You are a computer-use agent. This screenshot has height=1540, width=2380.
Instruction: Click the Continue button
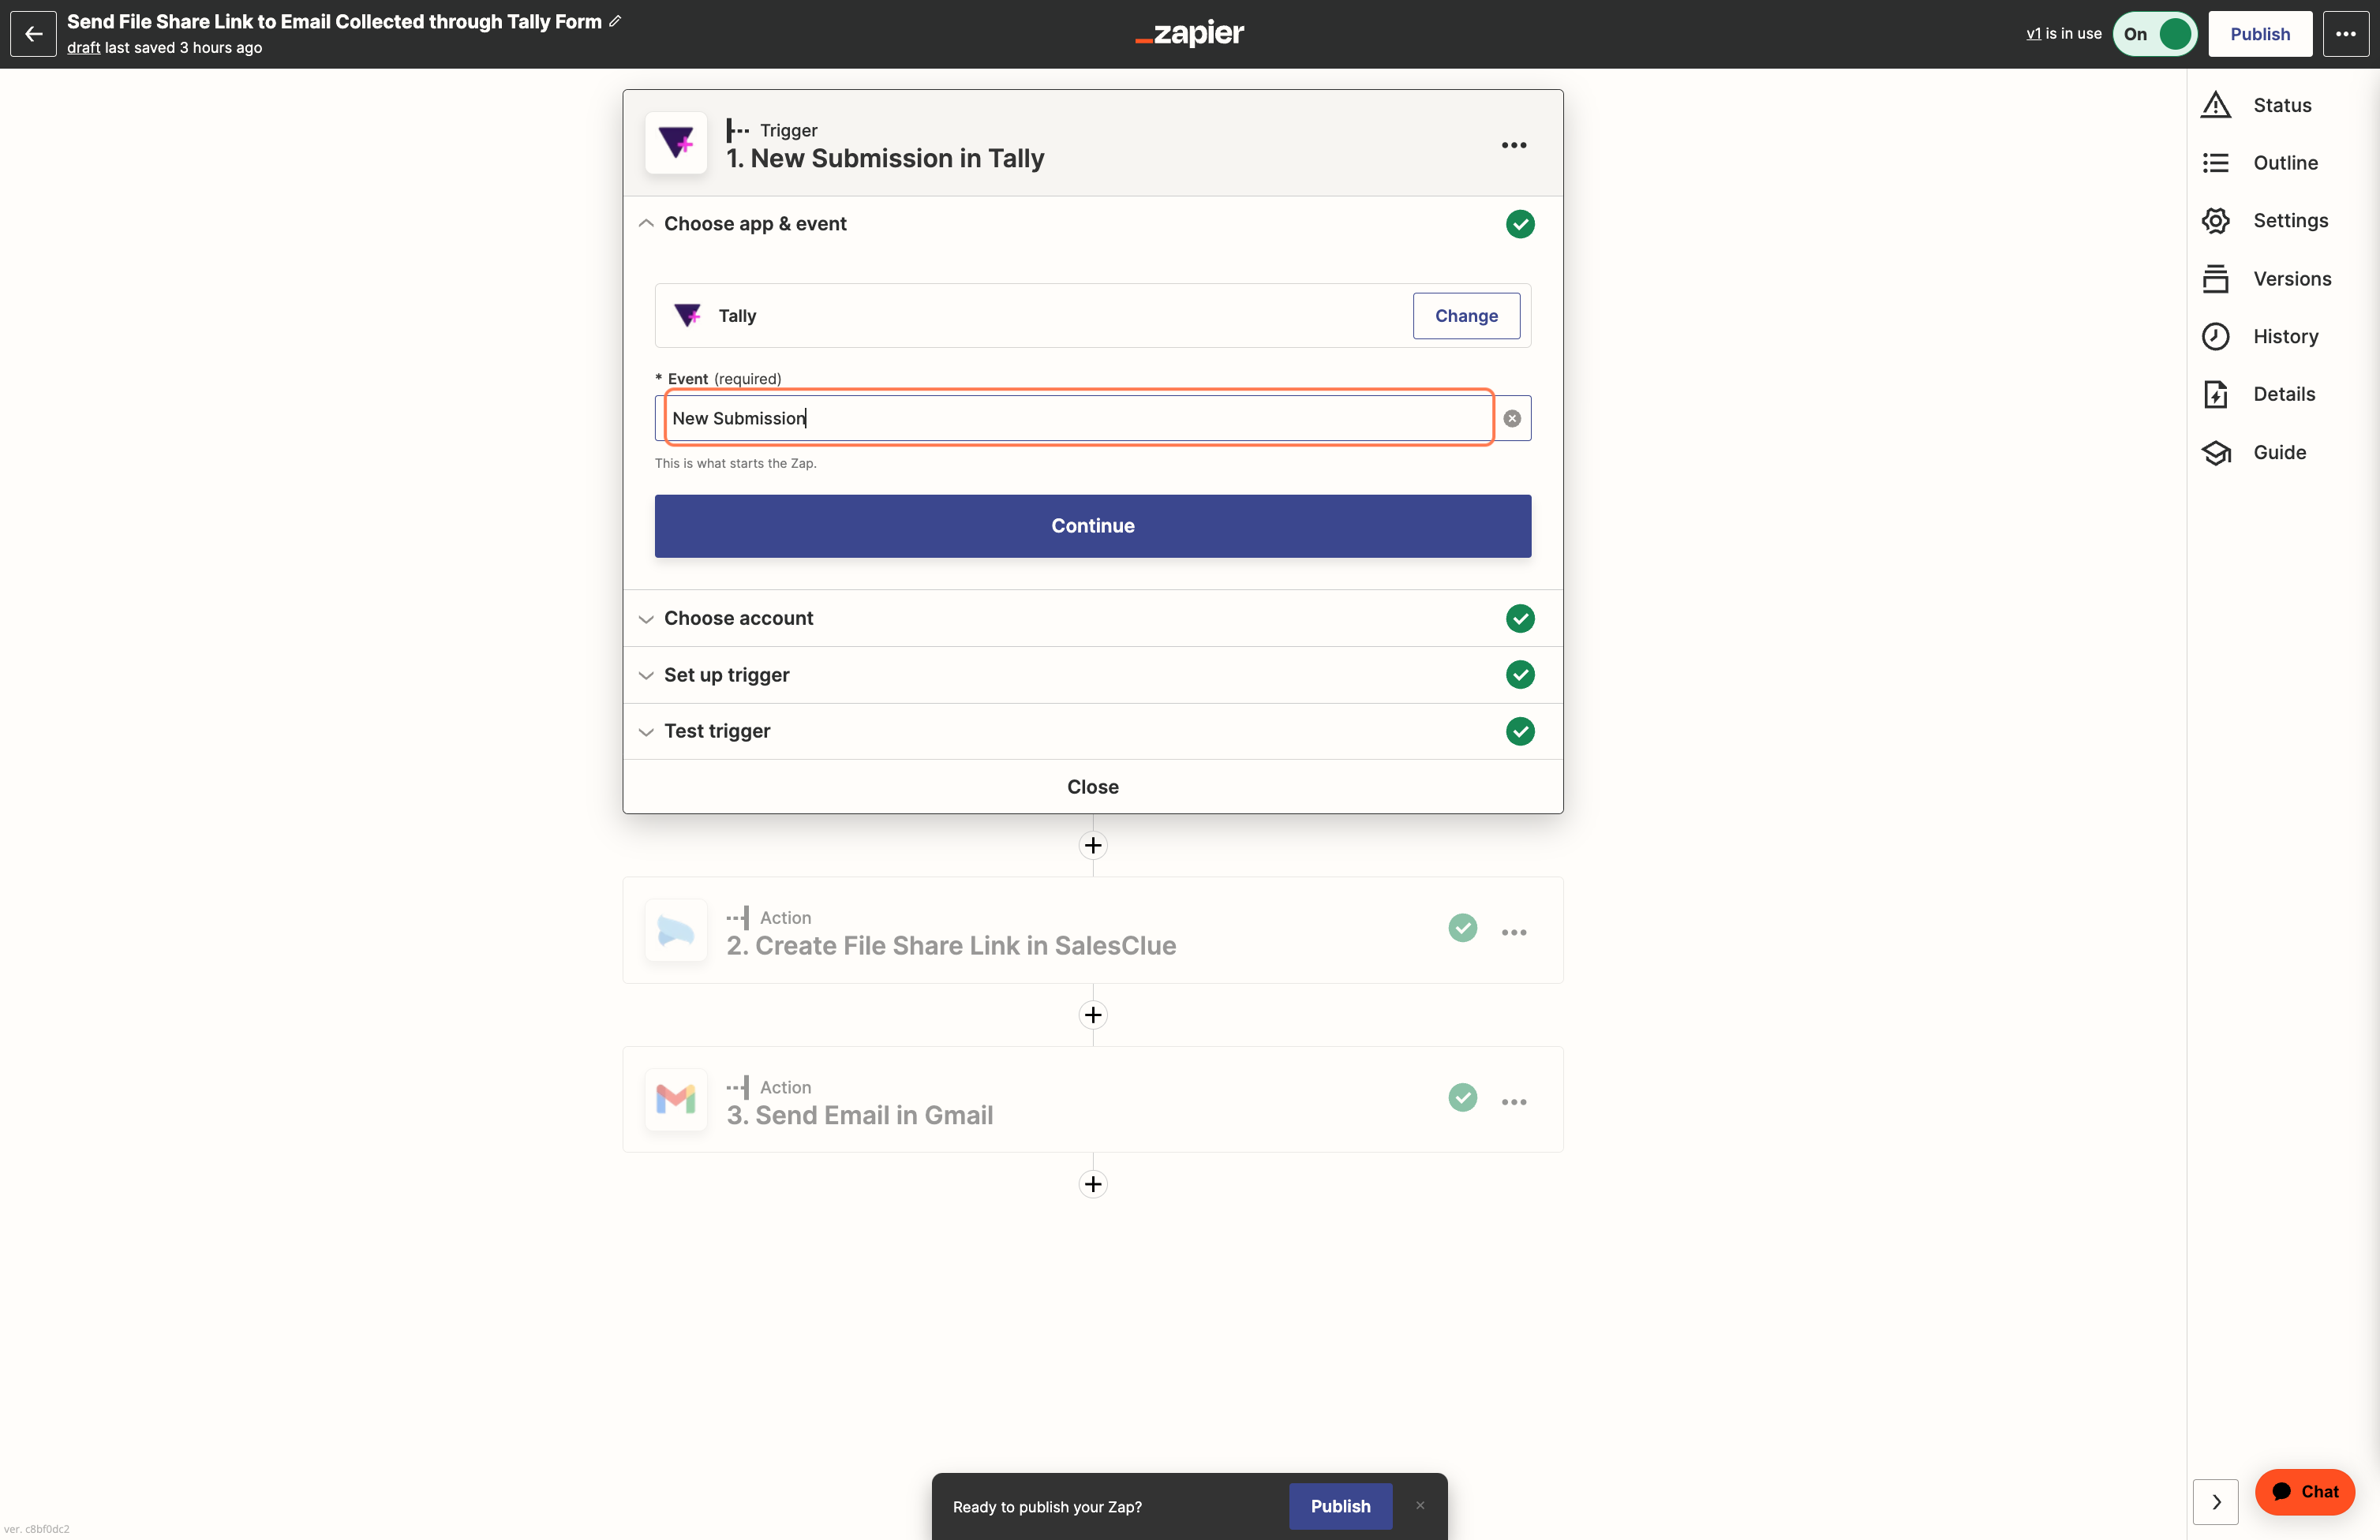1092,526
